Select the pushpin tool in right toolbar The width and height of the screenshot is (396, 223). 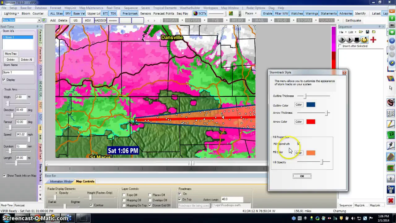(391, 146)
